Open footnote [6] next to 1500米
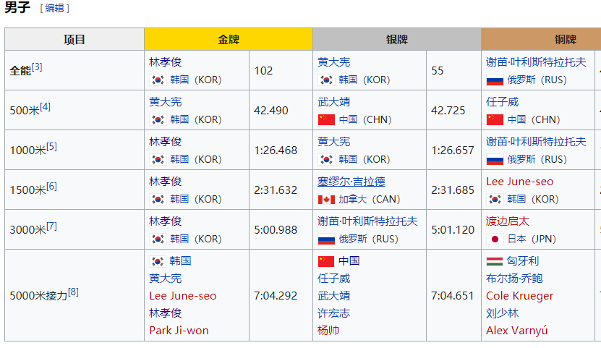 (51, 187)
